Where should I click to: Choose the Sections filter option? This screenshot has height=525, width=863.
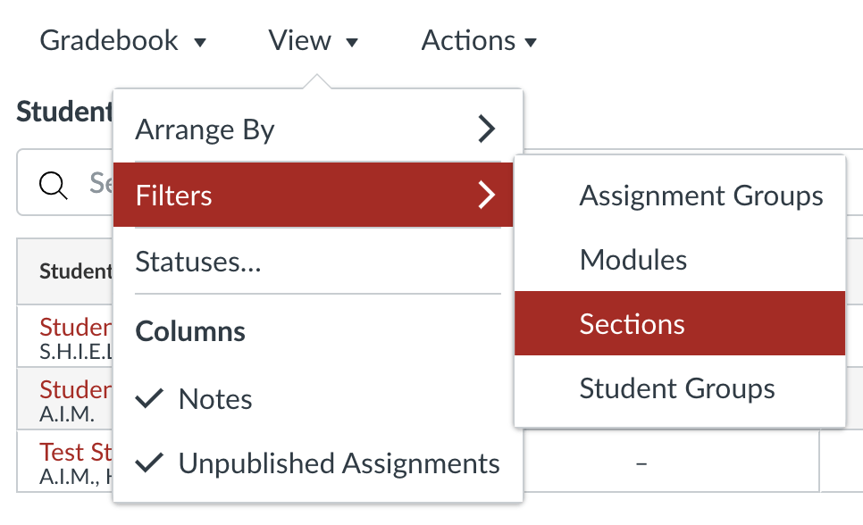tap(632, 324)
